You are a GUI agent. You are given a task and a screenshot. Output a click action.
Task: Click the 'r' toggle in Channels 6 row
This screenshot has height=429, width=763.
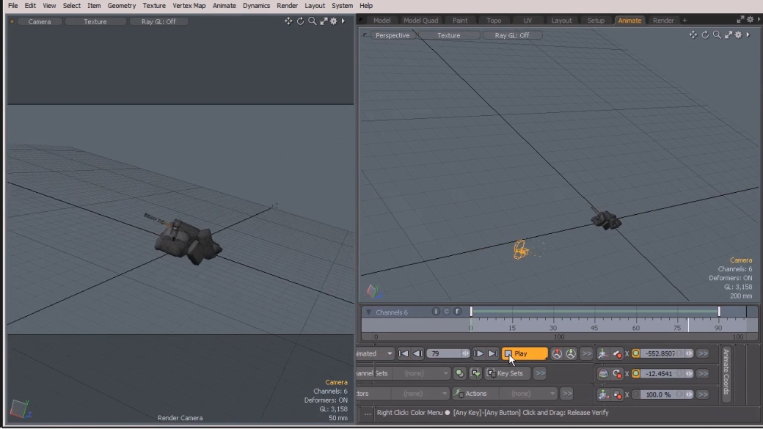[457, 312]
